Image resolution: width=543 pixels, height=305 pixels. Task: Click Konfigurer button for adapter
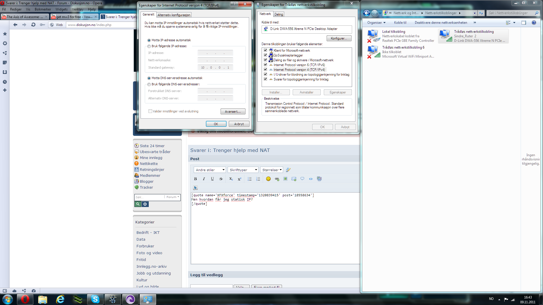[339, 38]
